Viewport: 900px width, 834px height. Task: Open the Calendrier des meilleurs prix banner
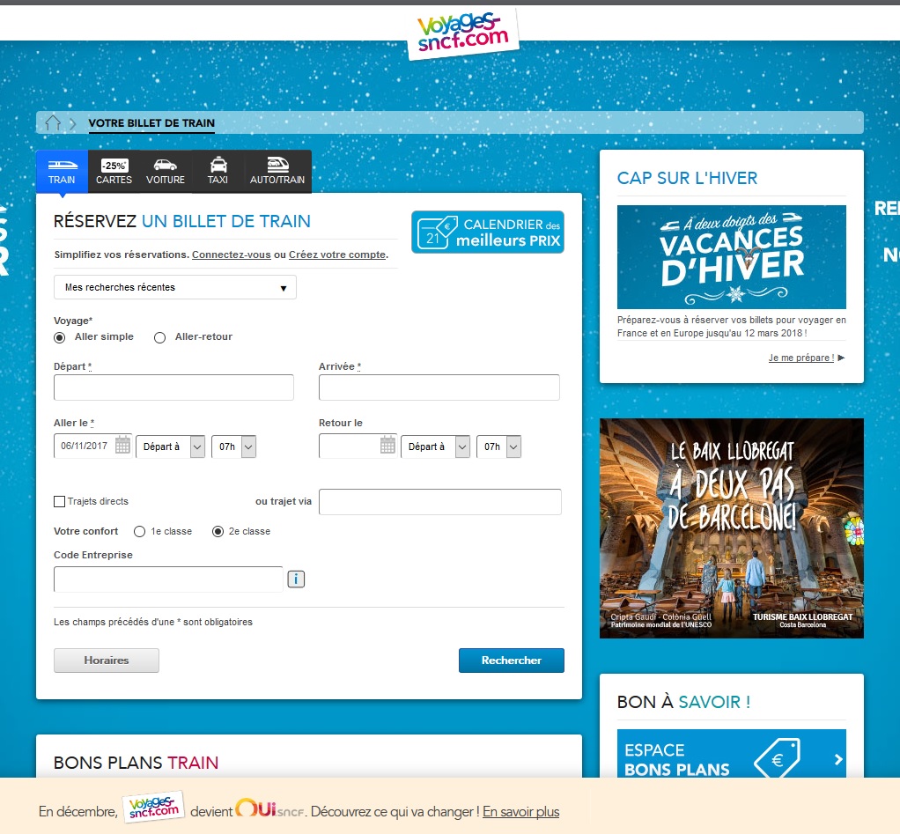click(x=487, y=232)
